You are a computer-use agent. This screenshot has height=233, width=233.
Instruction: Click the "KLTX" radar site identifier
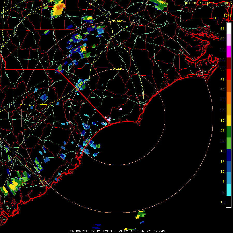click(123, 231)
